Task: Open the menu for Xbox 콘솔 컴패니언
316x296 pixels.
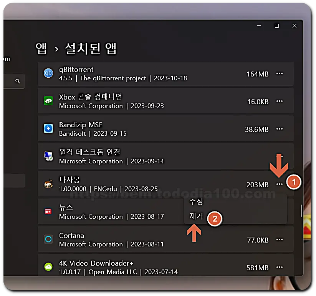Action: pyautogui.click(x=280, y=101)
